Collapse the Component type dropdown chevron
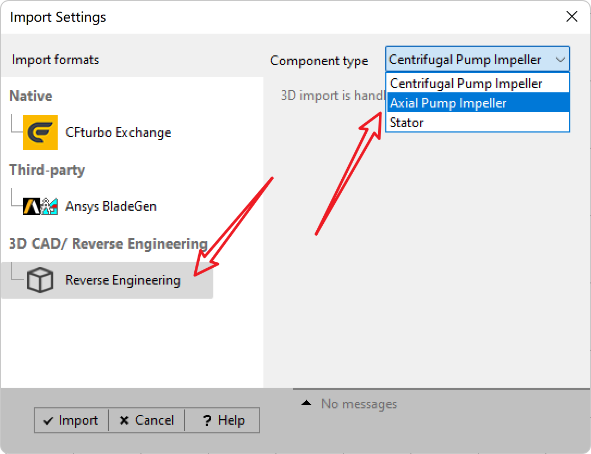 click(x=561, y=59)
